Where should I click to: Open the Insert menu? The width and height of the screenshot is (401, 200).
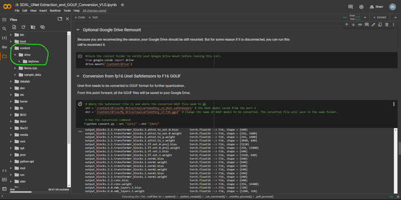pyautogui.click(x=43, y=10)
